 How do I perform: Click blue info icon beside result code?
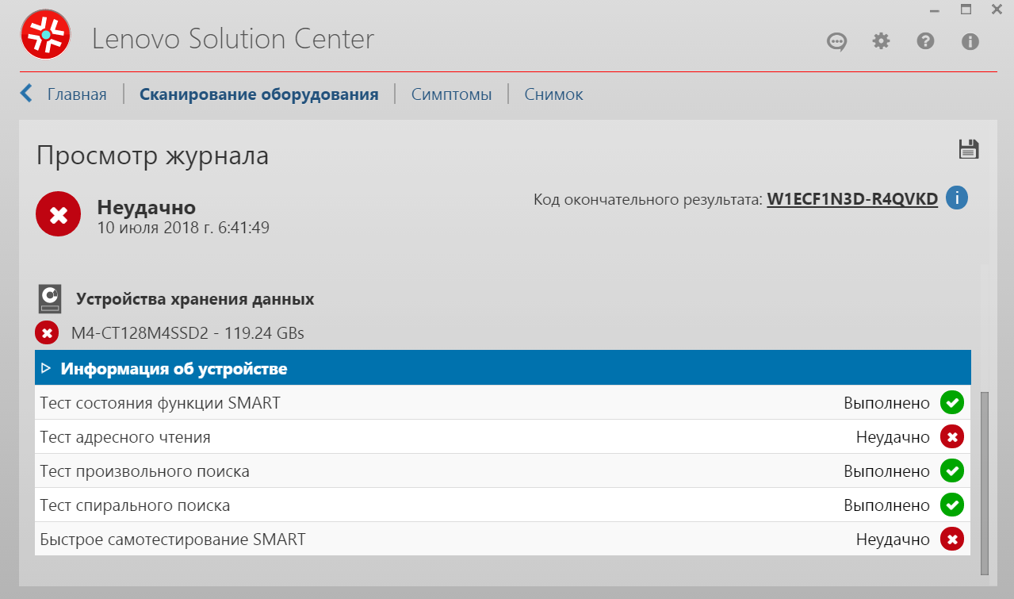pyautogui.click(x=956, y=198)
